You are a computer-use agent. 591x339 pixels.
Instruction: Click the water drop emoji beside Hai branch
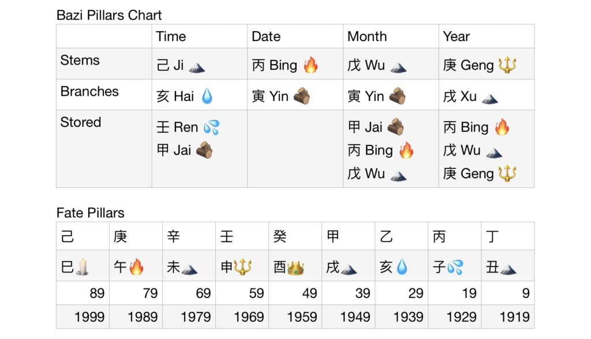[x=207, y=96]
